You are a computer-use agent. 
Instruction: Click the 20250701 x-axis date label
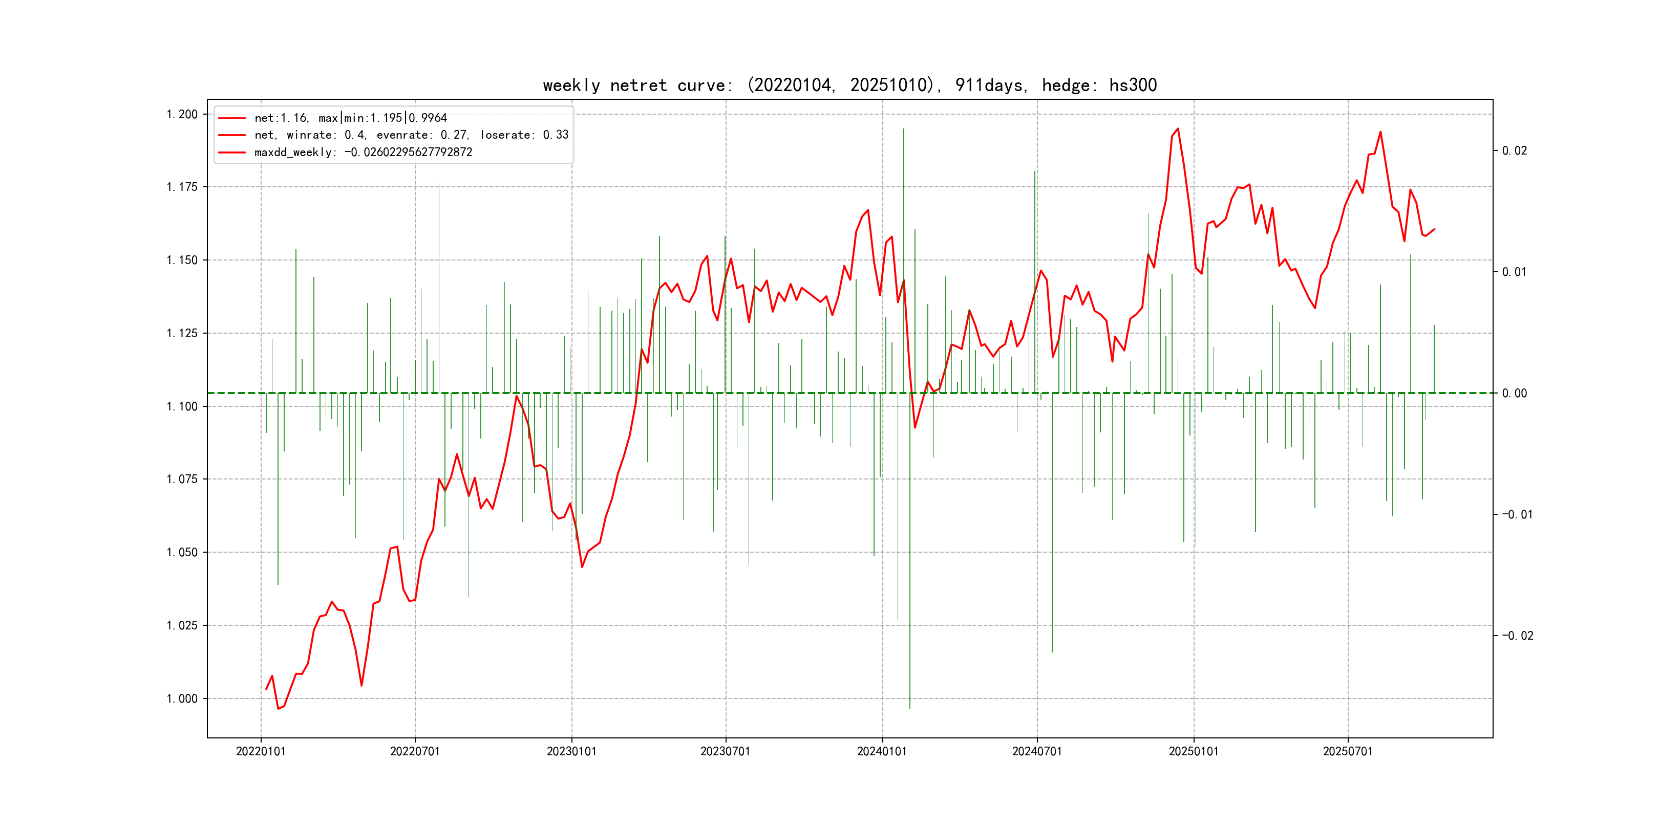pyautogui.click(x=1347, y=751)
